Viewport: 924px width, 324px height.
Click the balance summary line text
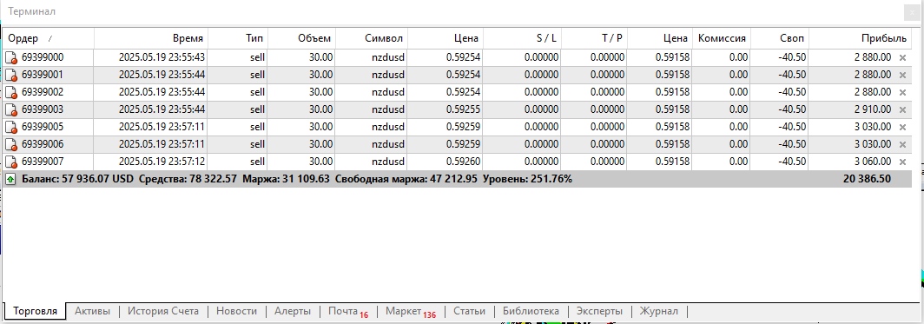pos(296,179)
